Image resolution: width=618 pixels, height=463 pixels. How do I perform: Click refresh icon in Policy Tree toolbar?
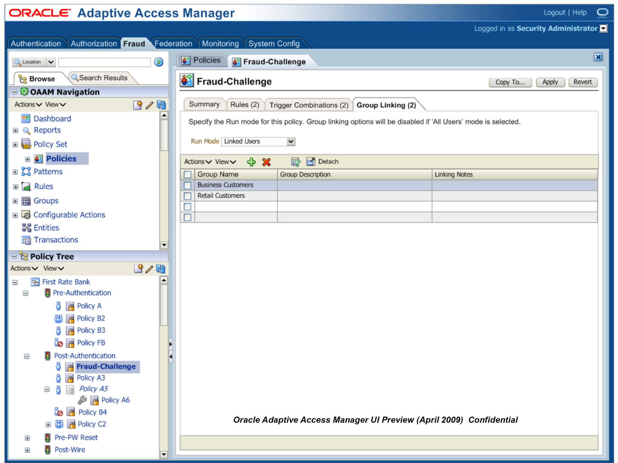tap(161, 268)
